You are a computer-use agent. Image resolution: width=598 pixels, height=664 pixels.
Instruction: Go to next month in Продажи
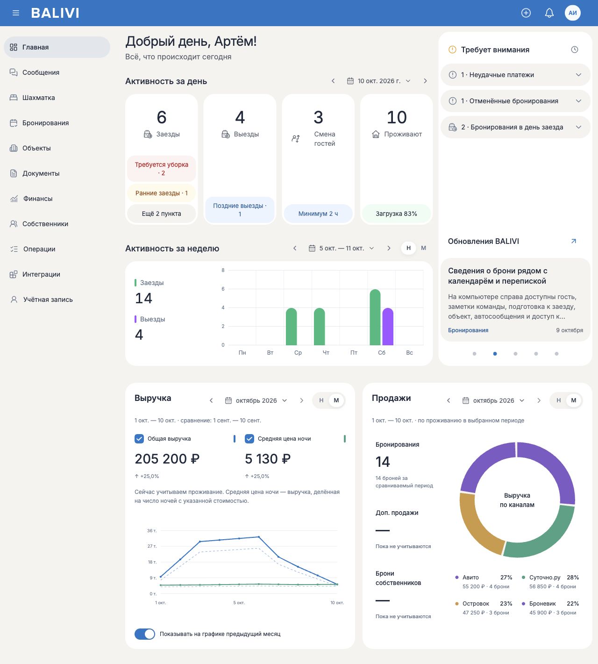539,400
